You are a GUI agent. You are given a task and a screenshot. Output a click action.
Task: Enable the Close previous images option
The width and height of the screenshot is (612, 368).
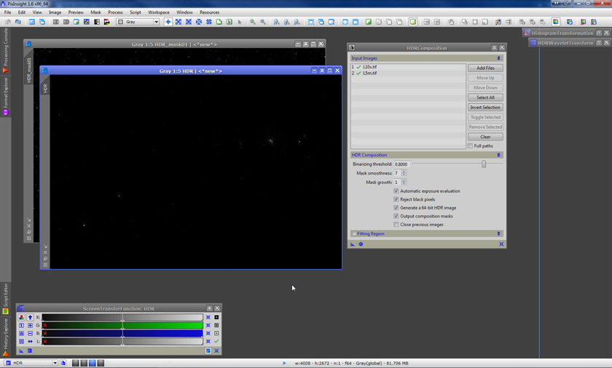[396, 225]
